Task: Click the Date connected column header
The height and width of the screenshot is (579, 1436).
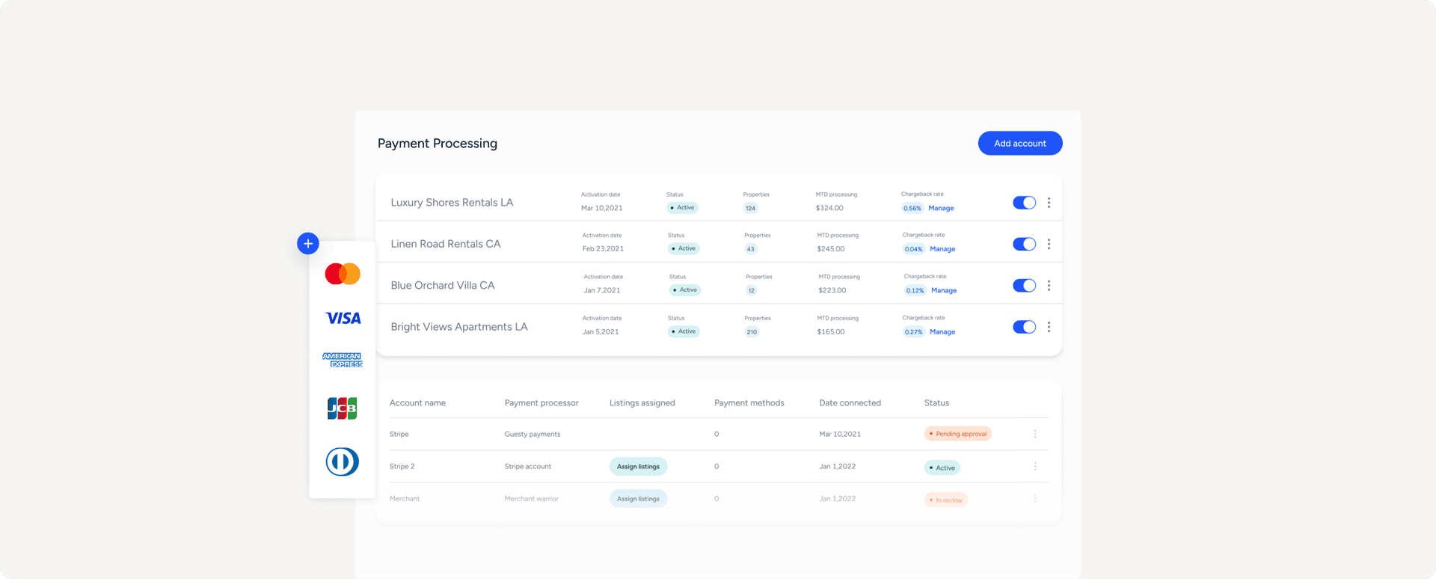Action: pos(850,403)
